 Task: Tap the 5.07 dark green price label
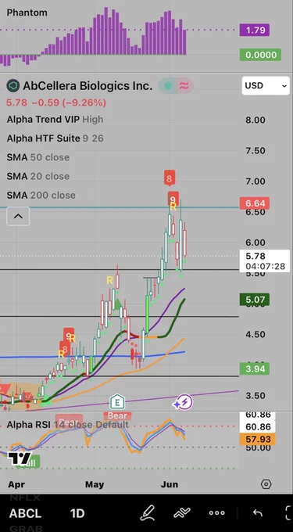pyautogui.click(x=255, y=300)
